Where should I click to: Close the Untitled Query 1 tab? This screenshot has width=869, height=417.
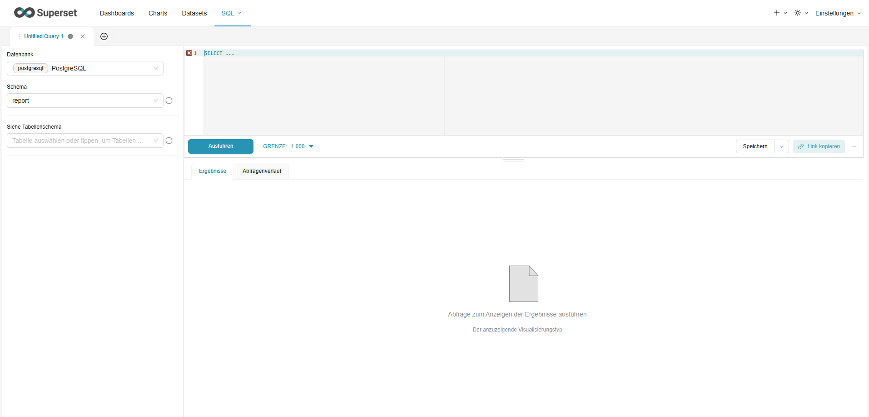point(83,36)
